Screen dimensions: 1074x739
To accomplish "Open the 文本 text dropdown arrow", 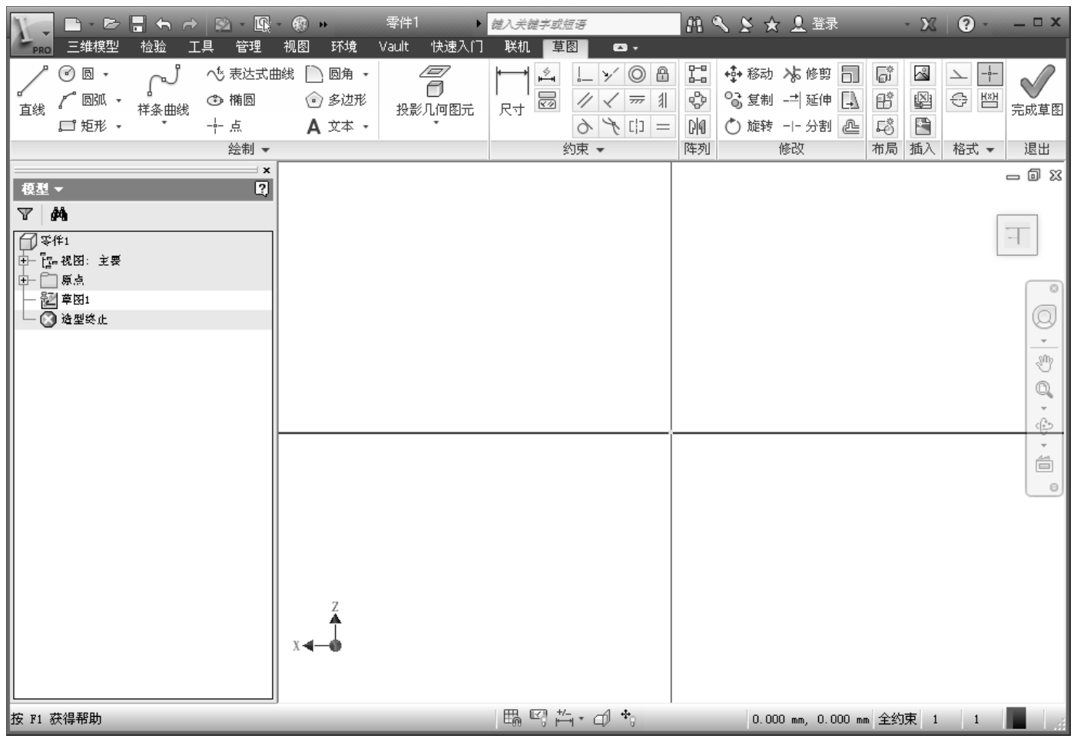I will pos(366,127).
